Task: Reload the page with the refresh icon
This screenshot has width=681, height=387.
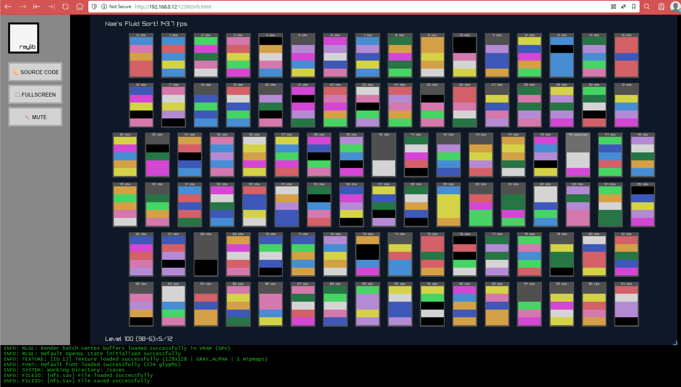Action: [65, 7]
